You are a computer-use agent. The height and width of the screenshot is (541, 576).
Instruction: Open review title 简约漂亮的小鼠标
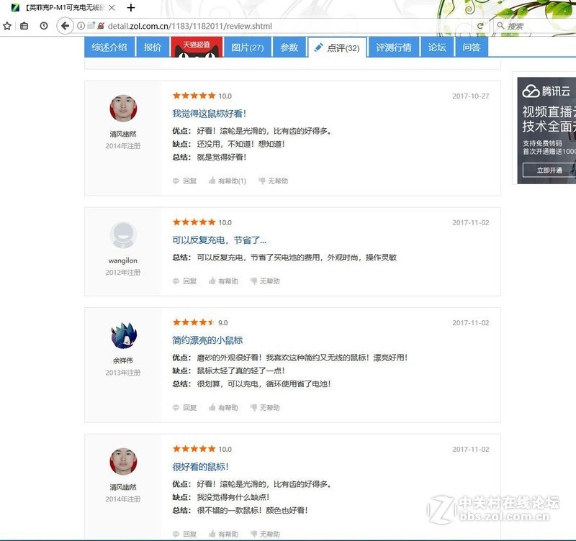point(207,340)
